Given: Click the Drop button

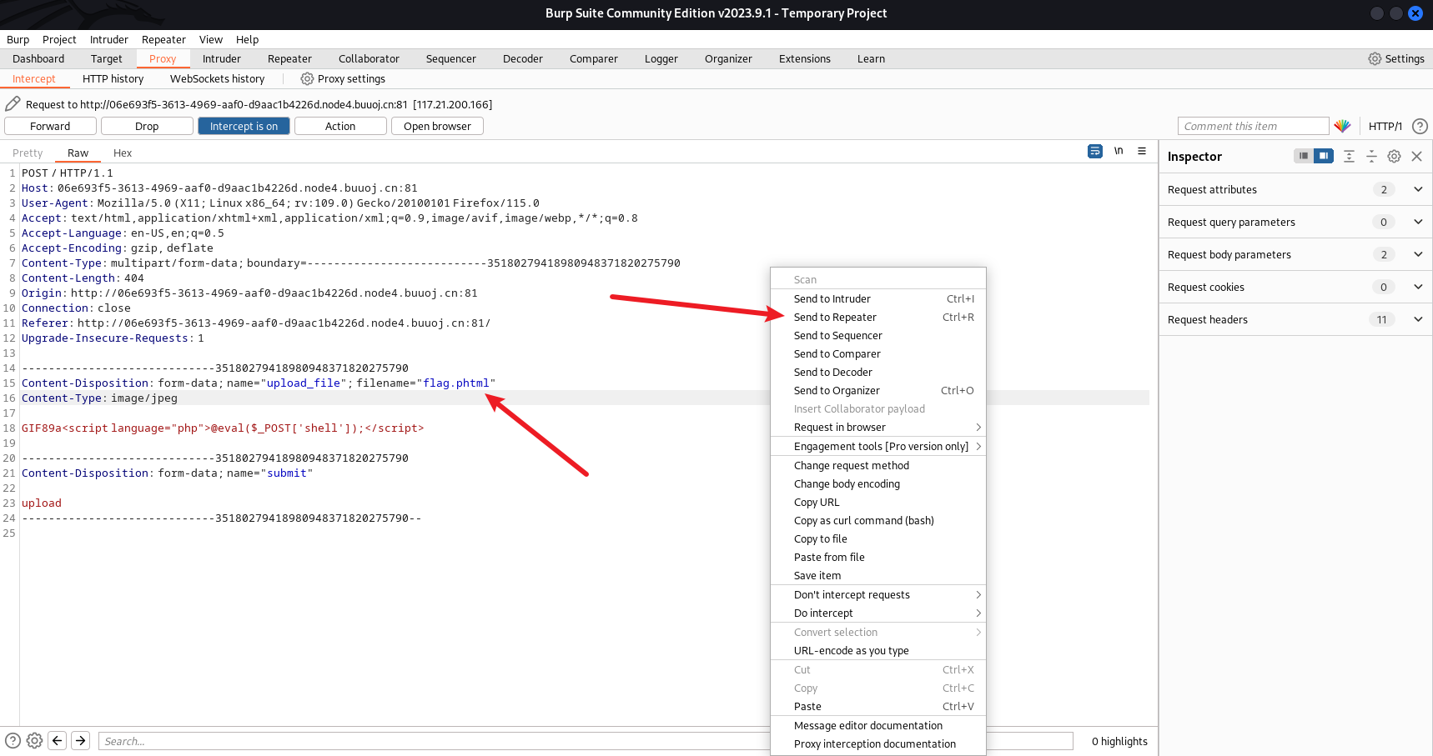Looking at the screenshot, I should point(147,126).
